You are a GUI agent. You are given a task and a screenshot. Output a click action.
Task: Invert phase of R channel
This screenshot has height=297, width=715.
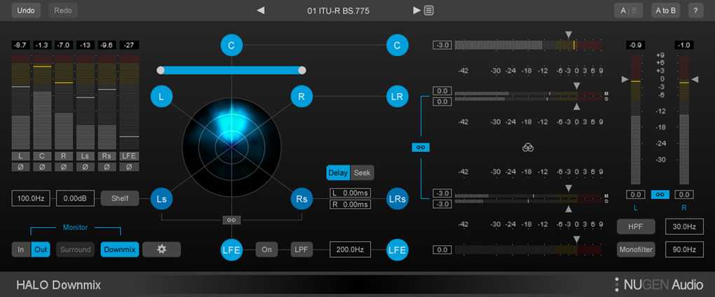pos(63,167)
